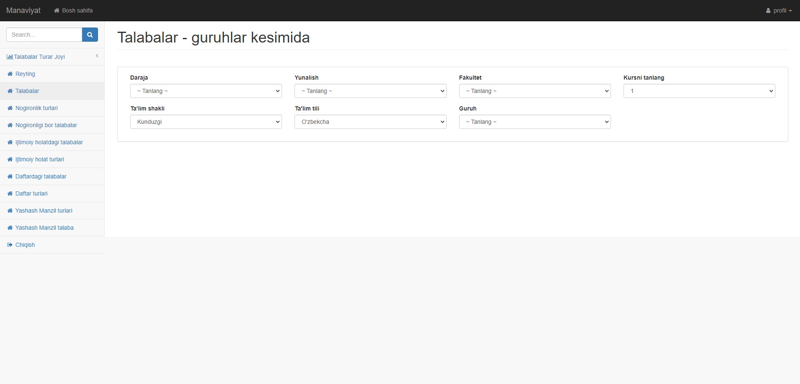This screenshot has width=800, height=384.
Task: Collapse the Talabalar Turar Joyi chevron
Action: click(97, 56)
